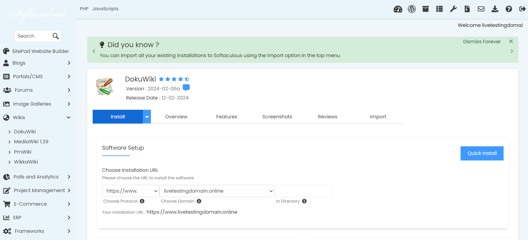The image size is (528, 240).
Task: Open the Overview tab
Action: tap(176, 117)
